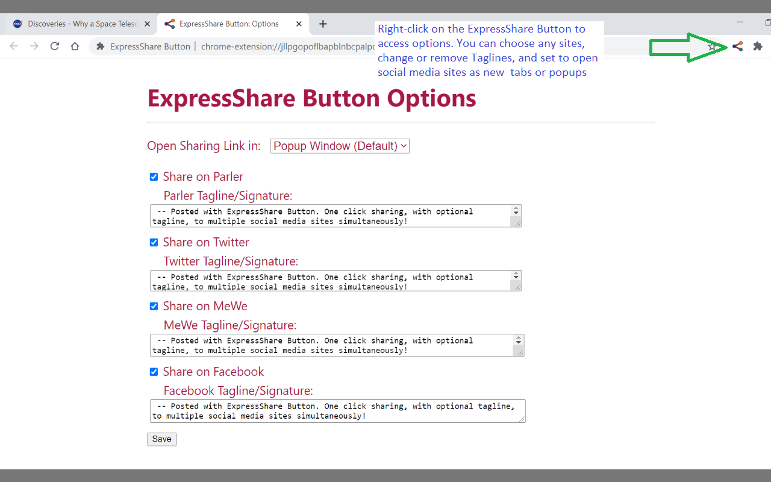Image resolution: width=771 pixels, height=482 pixels.
Task: Click the back navigation arrow
Action: (x=13, y=46)
